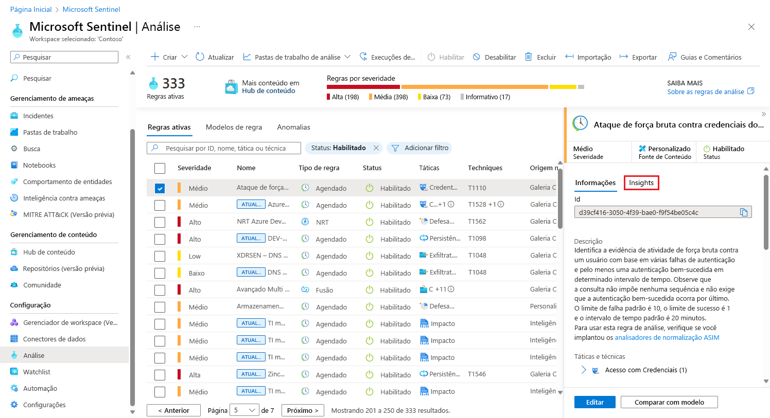Viewport: 770px width, 418px height.
Task: Go to Página Inicial breadcrumb
Action: 31,9
